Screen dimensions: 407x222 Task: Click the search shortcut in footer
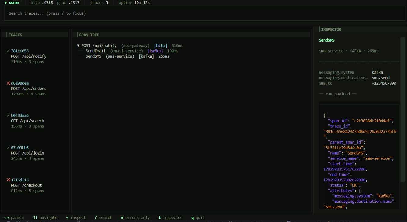pyautogui.click(x=103, y=217)
